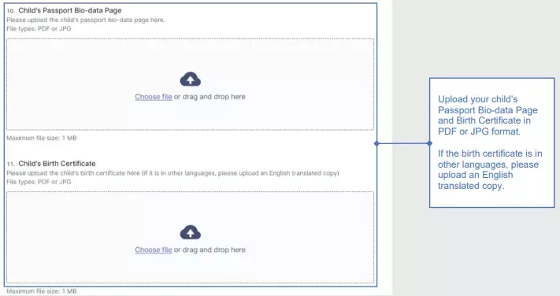This screenshot has width=560, height=296.
Task: Click the cloud upload icon under Passport Bio-data Page
Action: (x=191, y=80)
